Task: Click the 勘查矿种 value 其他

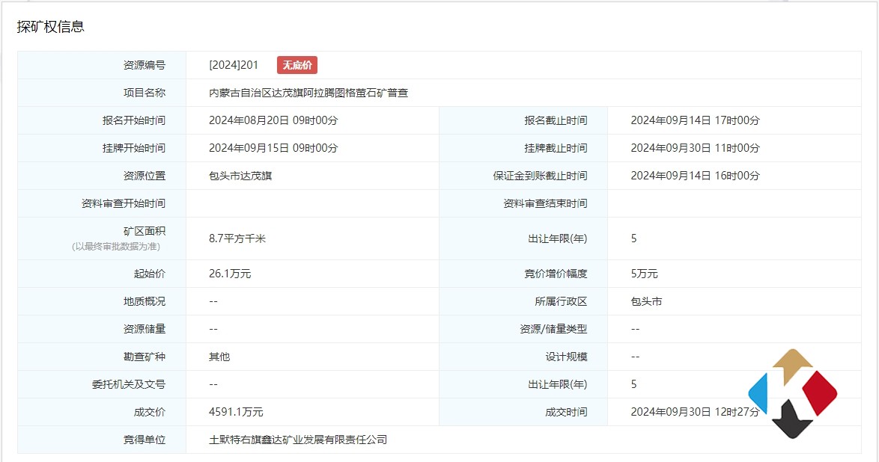Action: [219, 357]
